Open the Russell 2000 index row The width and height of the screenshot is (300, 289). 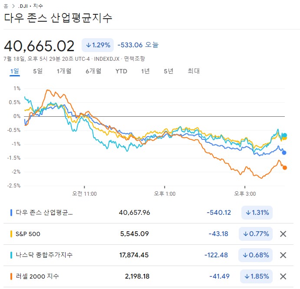click(x=37, y=276)
